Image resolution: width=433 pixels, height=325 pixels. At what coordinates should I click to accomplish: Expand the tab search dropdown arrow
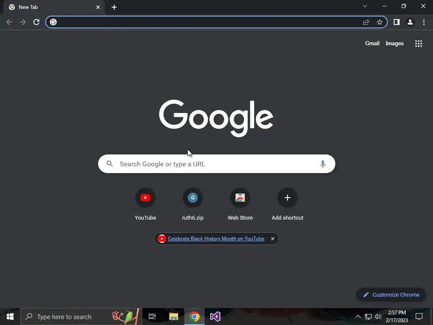tap(365, 6)
